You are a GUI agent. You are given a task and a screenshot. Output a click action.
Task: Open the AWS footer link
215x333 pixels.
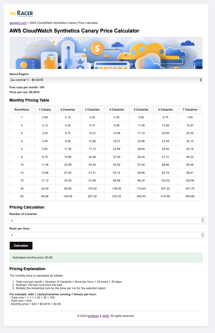[105, 316]
